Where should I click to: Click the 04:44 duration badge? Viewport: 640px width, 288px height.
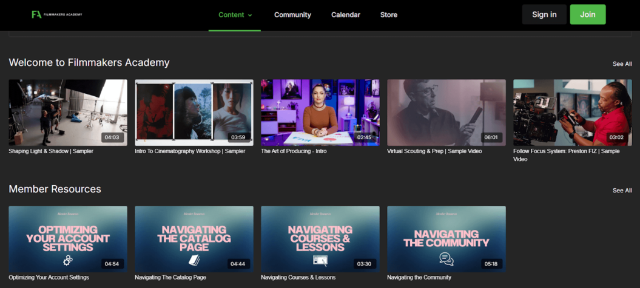[238, 264]
